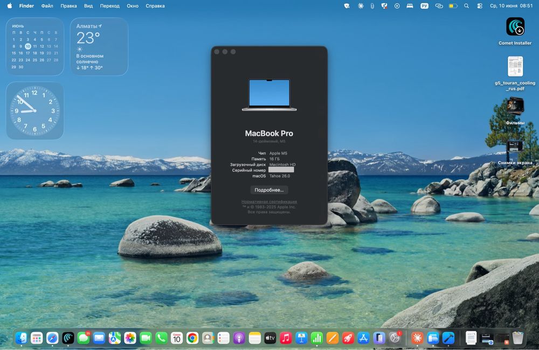Open the Calendar app showing 10 in the Dock

tap(177, 338)
